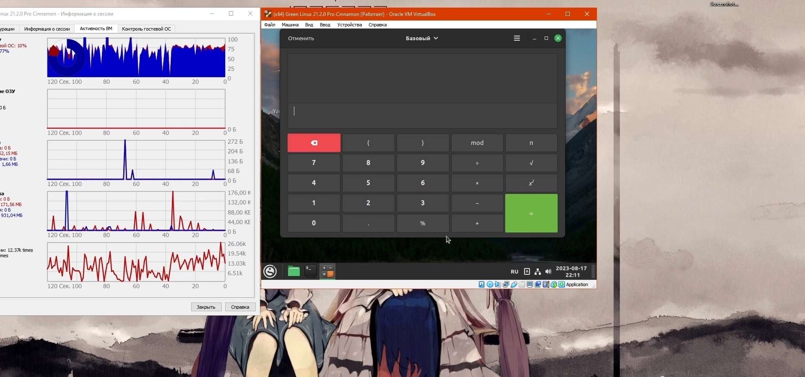Open the Green Linux start menu icon
The height and width of the screenshot is (377, 805).
pos(270,271)
